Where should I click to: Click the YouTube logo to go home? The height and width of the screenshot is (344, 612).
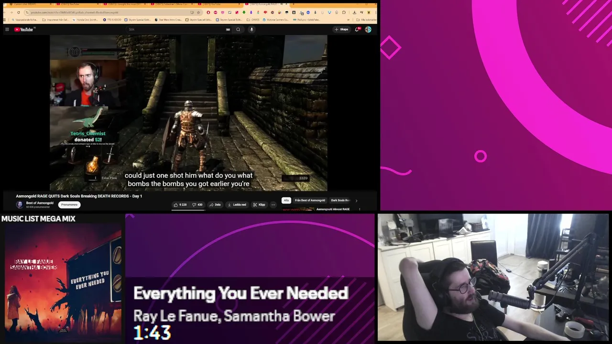(x=23, y=30)
